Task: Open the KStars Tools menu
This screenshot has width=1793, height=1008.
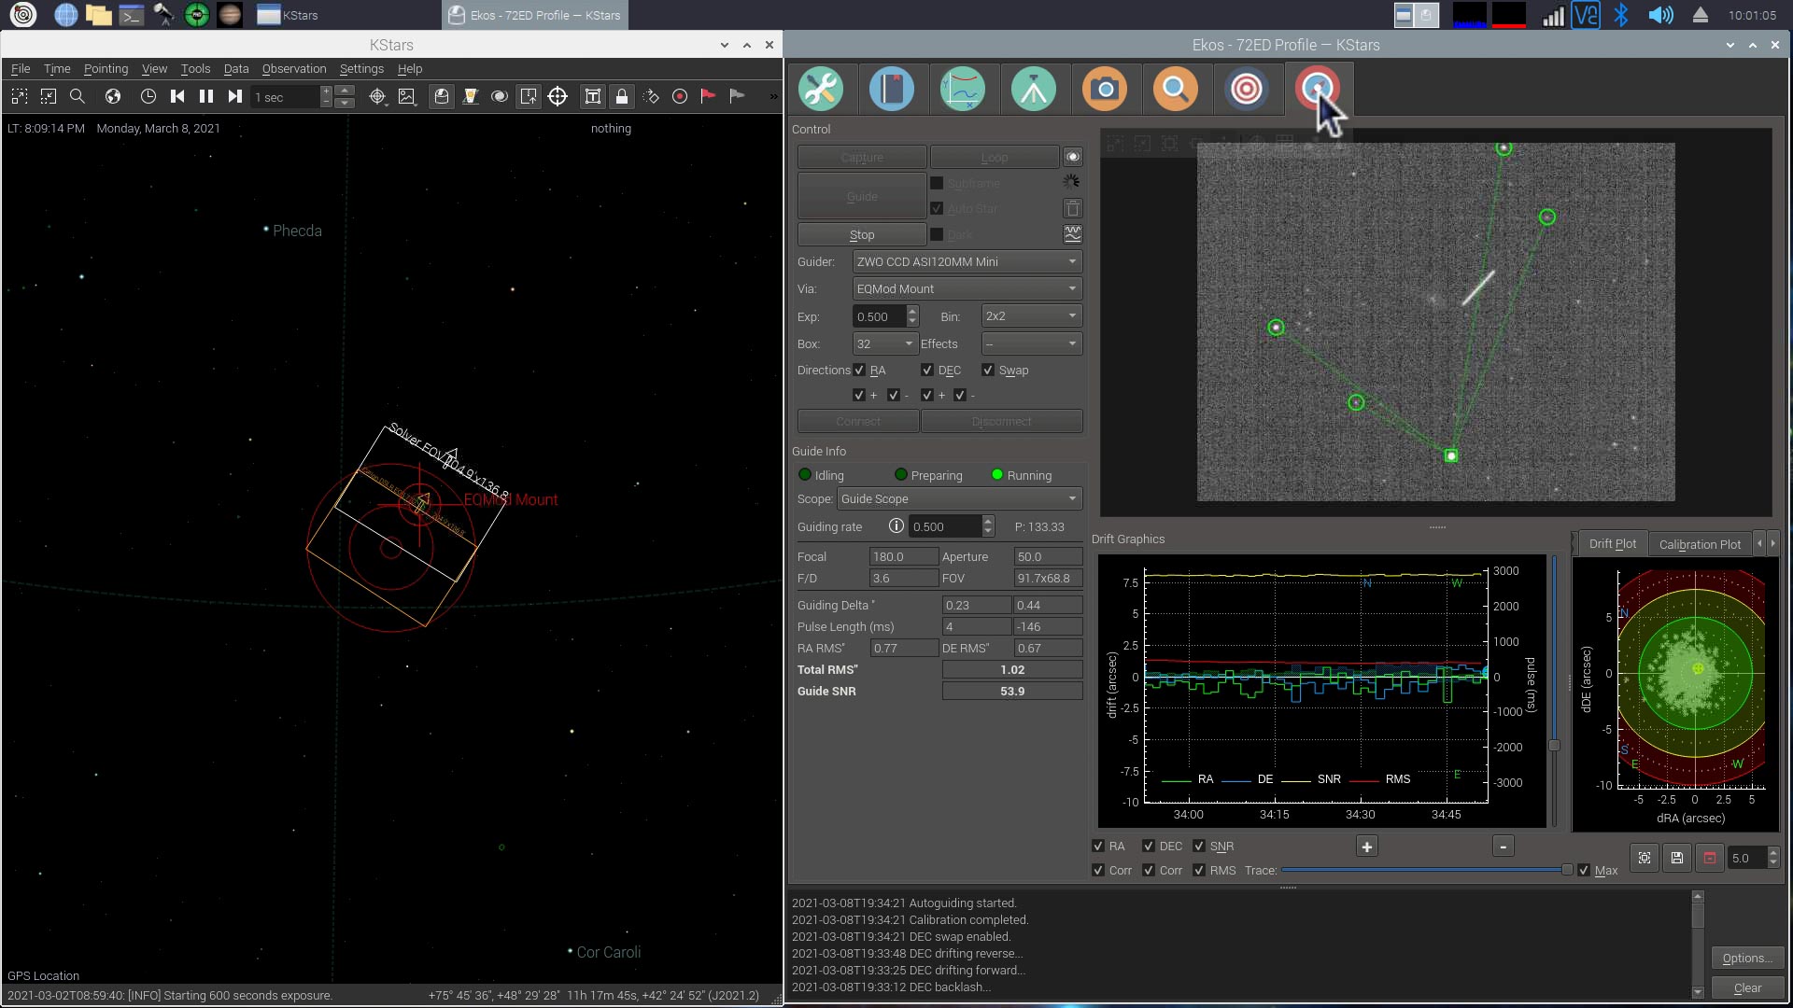Action: point(195,69)
